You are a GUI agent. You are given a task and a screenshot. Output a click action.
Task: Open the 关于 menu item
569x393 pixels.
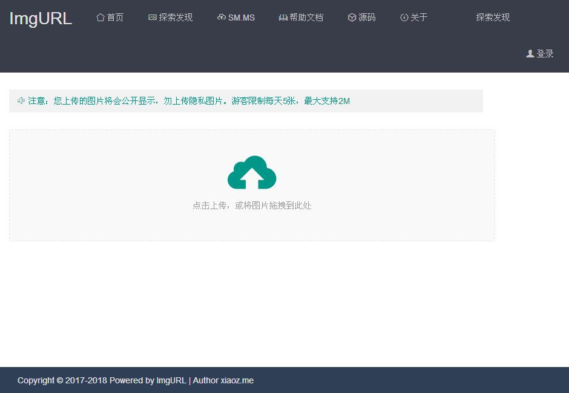[419, 18]
